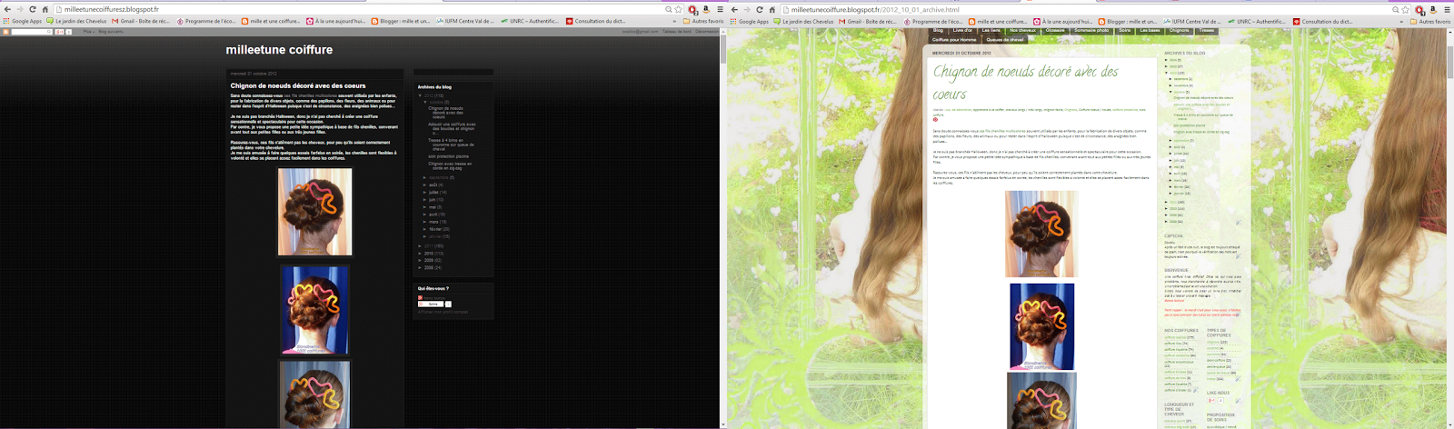1454x429 pixels.
Task: Open the Plus dropdown in dark blog navbar
Action: pyautogui.click(x=88, y=32)
